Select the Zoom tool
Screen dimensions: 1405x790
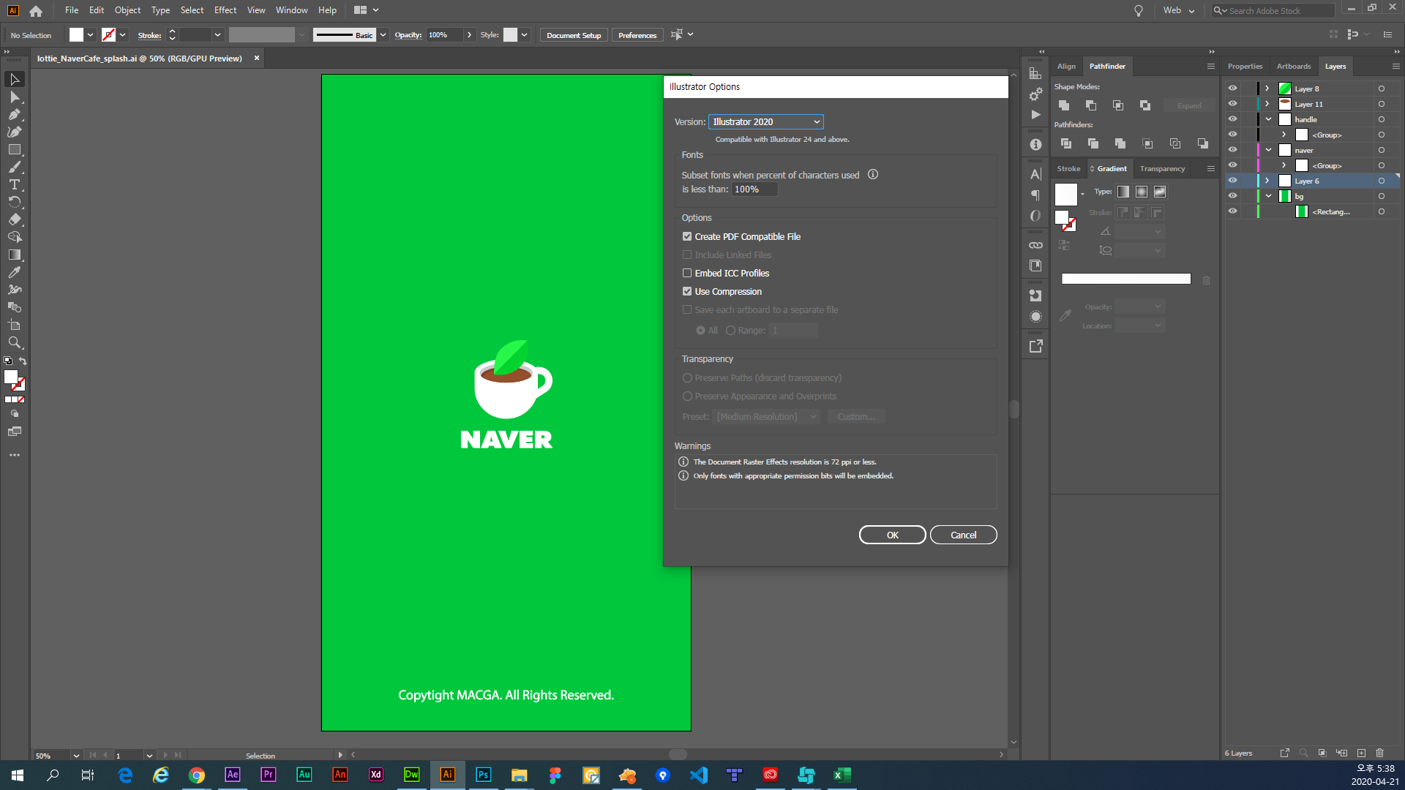(14, 342)
